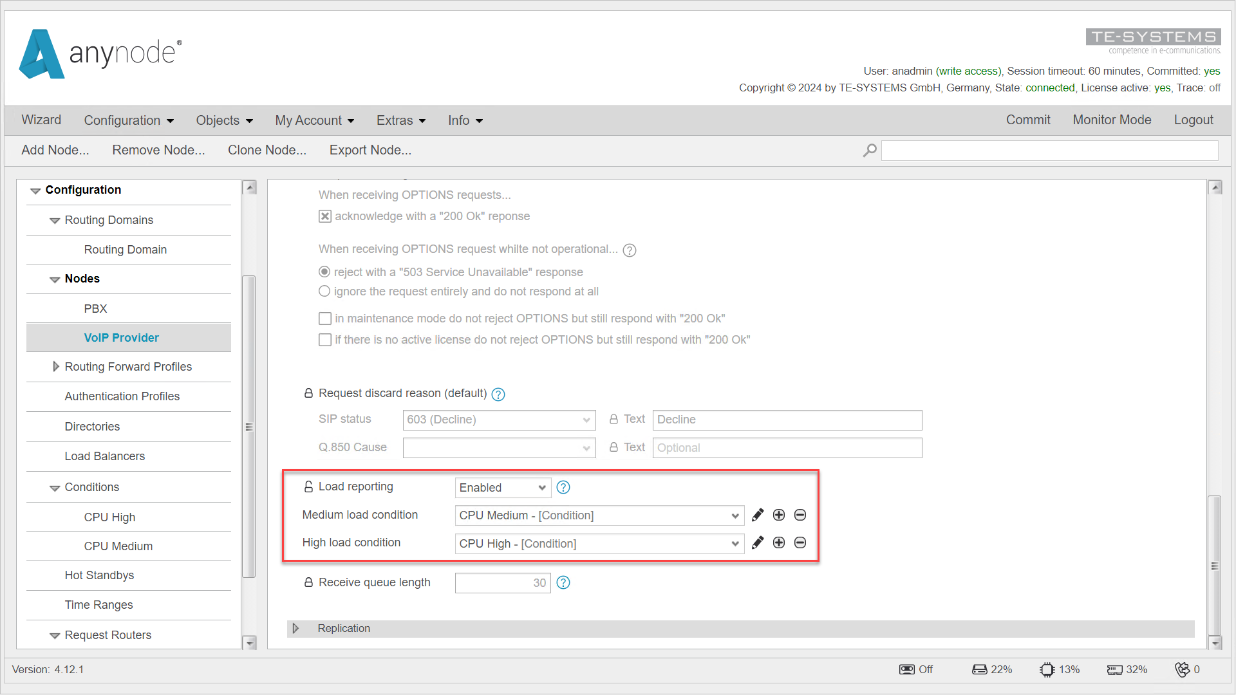
Task: Collapse the Configuration tree root
Action: click(35, 190)
